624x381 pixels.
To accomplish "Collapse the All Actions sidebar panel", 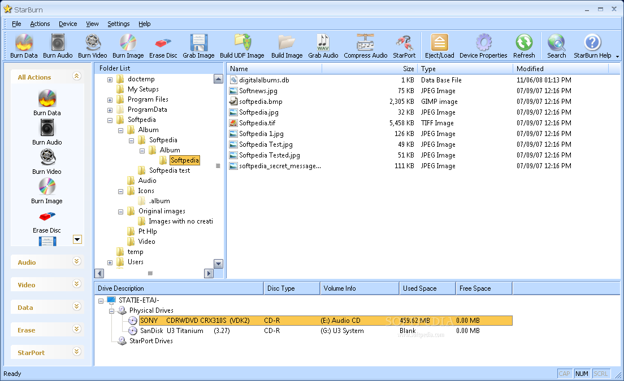I will [77, 76].
